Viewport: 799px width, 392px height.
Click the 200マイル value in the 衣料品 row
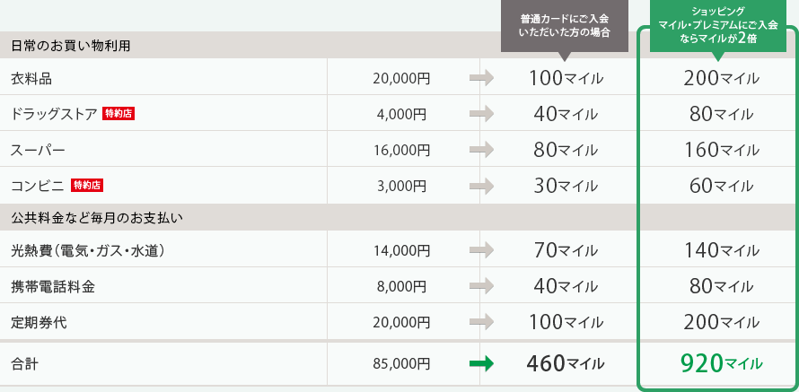722,78
